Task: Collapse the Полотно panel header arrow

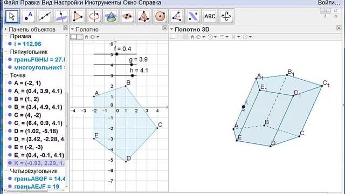Action: point(72,29)
